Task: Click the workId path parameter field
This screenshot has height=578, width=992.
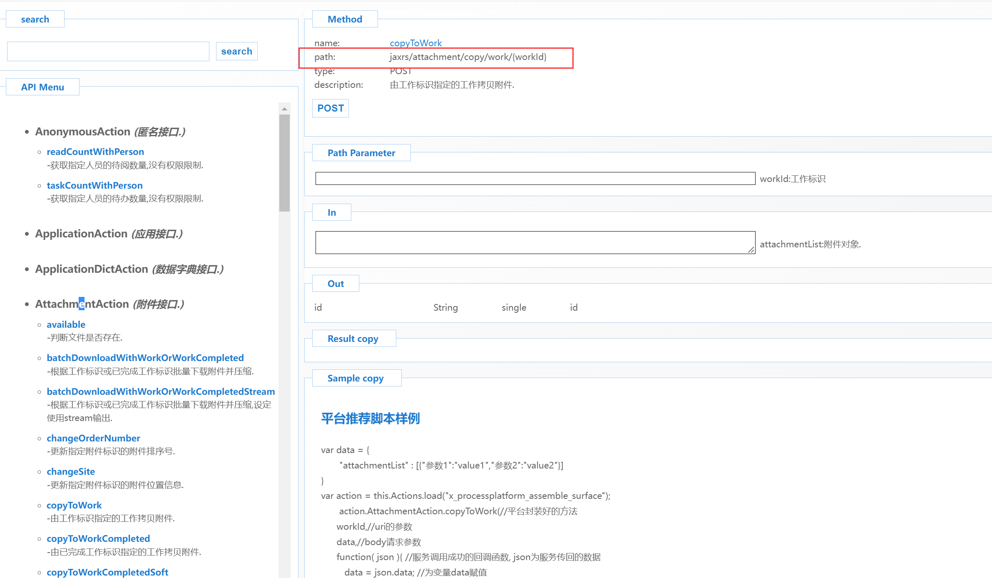Action: 535,179
